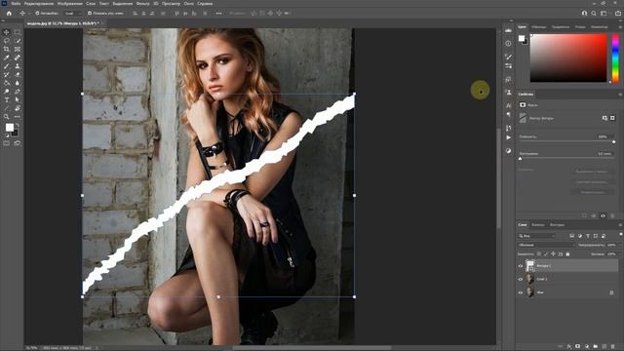Screen dimensions: 624x351
Task: Select the Слой 1 layer row
Action: tap(568, 279)
